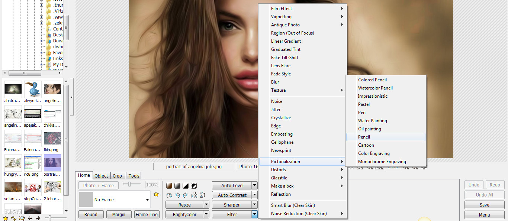Expand the .thum folder node
This screenshot has width=508, height=221.
pyautogui.click(x=42, y=5)
